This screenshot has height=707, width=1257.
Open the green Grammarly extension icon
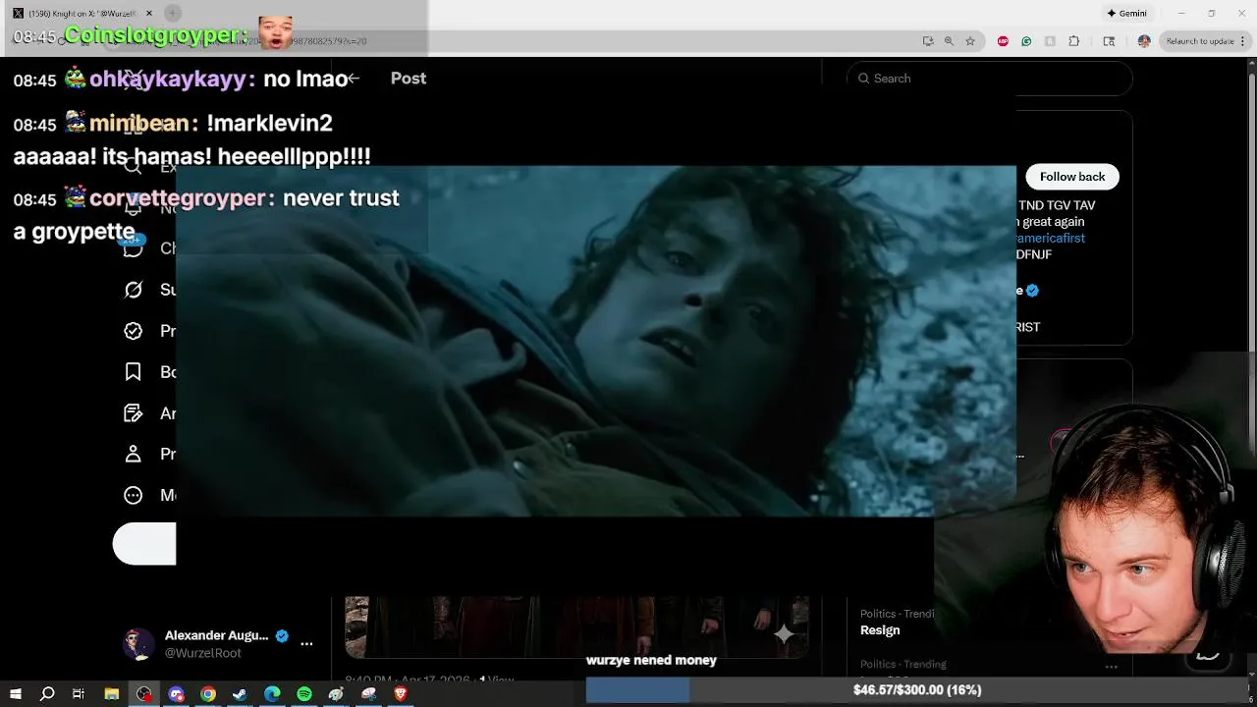point(1026,41)
